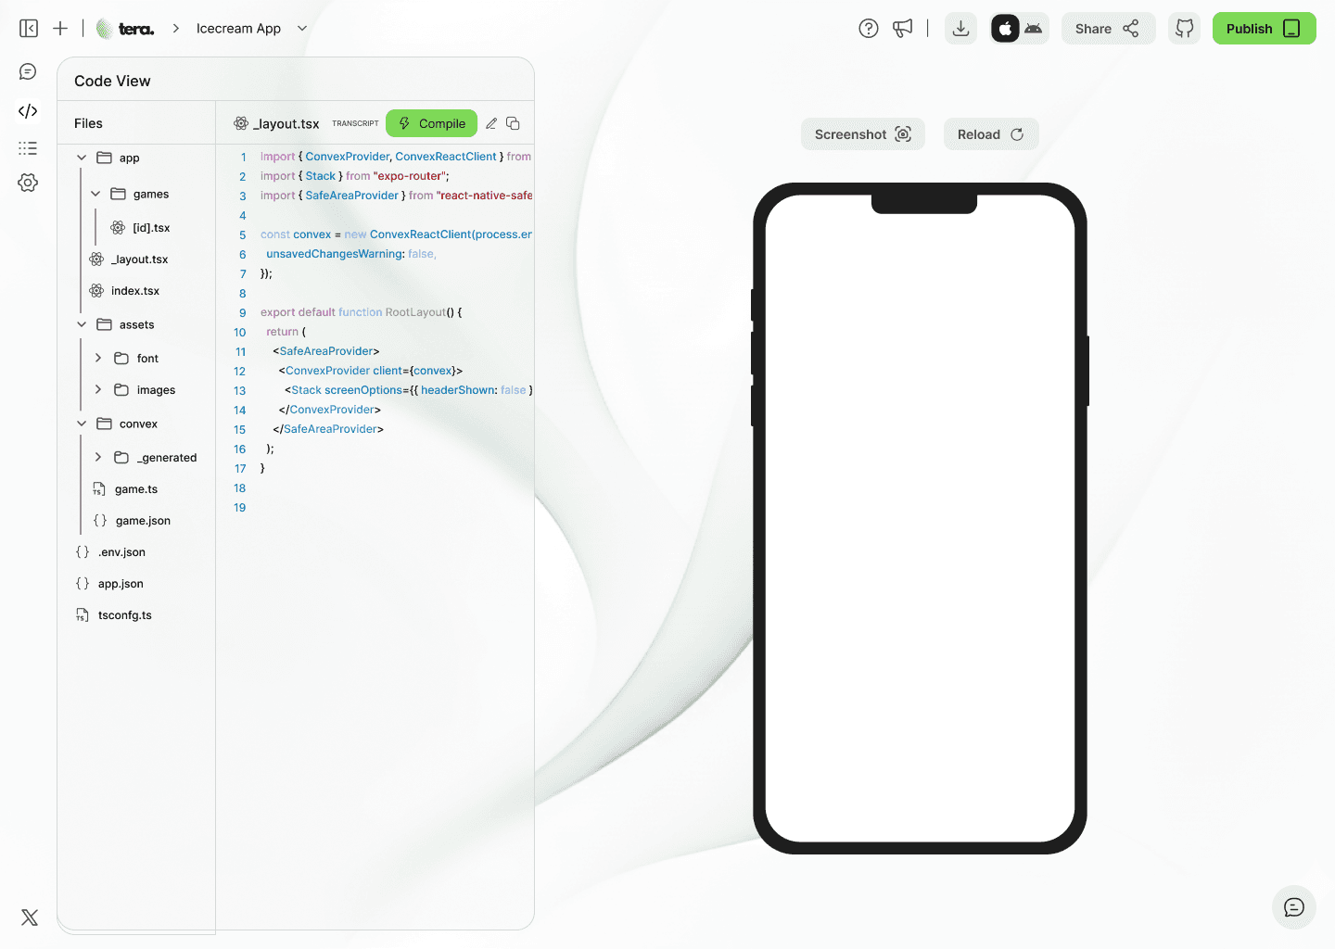Open settings gear in left sidebar
Screen dimensions: 1335x949
(28, 183)
